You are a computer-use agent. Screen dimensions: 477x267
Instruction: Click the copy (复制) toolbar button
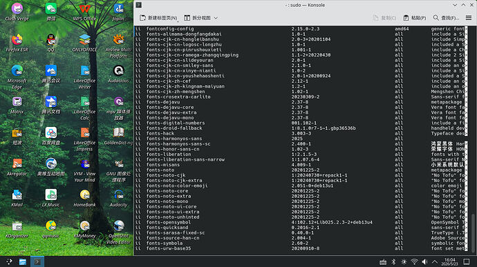(384, 18)
